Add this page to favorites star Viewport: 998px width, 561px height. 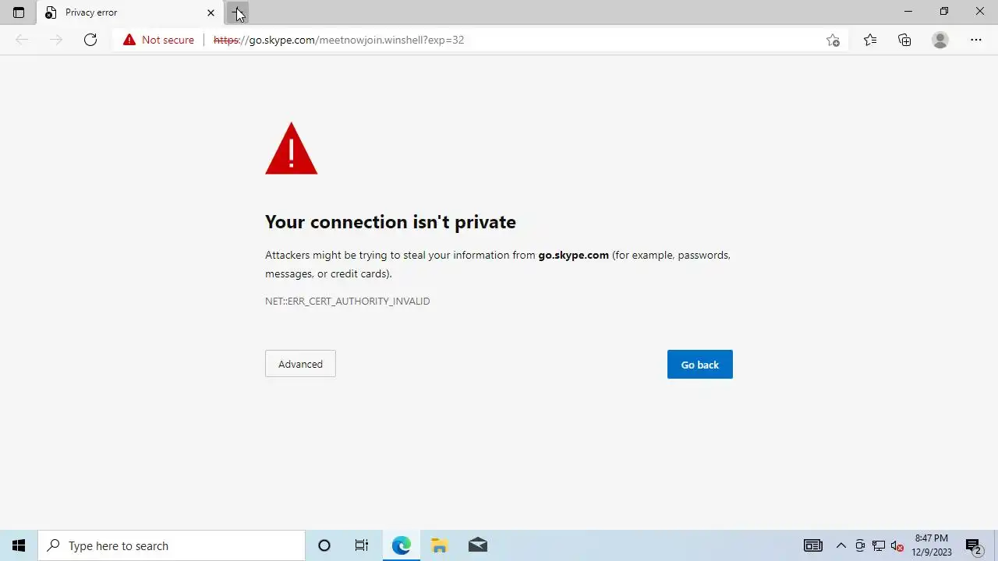833,40
